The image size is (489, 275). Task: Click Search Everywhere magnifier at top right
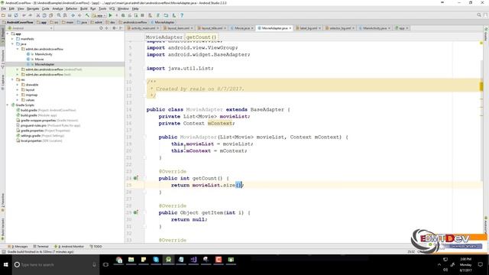point(479,15)
